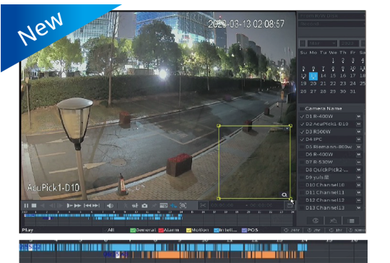Check camera D5 Riemann-800w

click(x=302, y=147)
